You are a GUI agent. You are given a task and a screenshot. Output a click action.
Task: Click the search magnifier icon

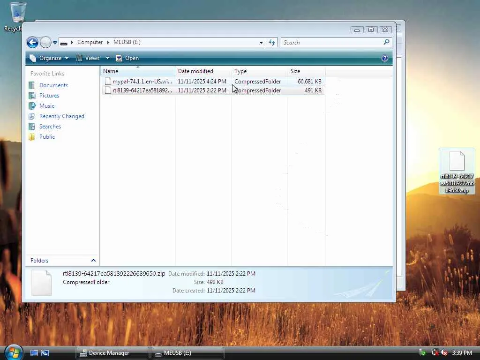(x=387, y=42)
